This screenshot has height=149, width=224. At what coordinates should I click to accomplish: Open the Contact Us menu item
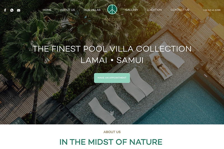(x=180, y=10)
